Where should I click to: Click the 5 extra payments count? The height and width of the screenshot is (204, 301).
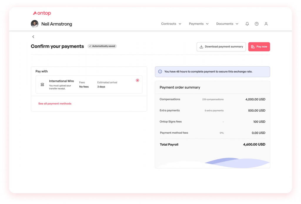coord(214,110)
